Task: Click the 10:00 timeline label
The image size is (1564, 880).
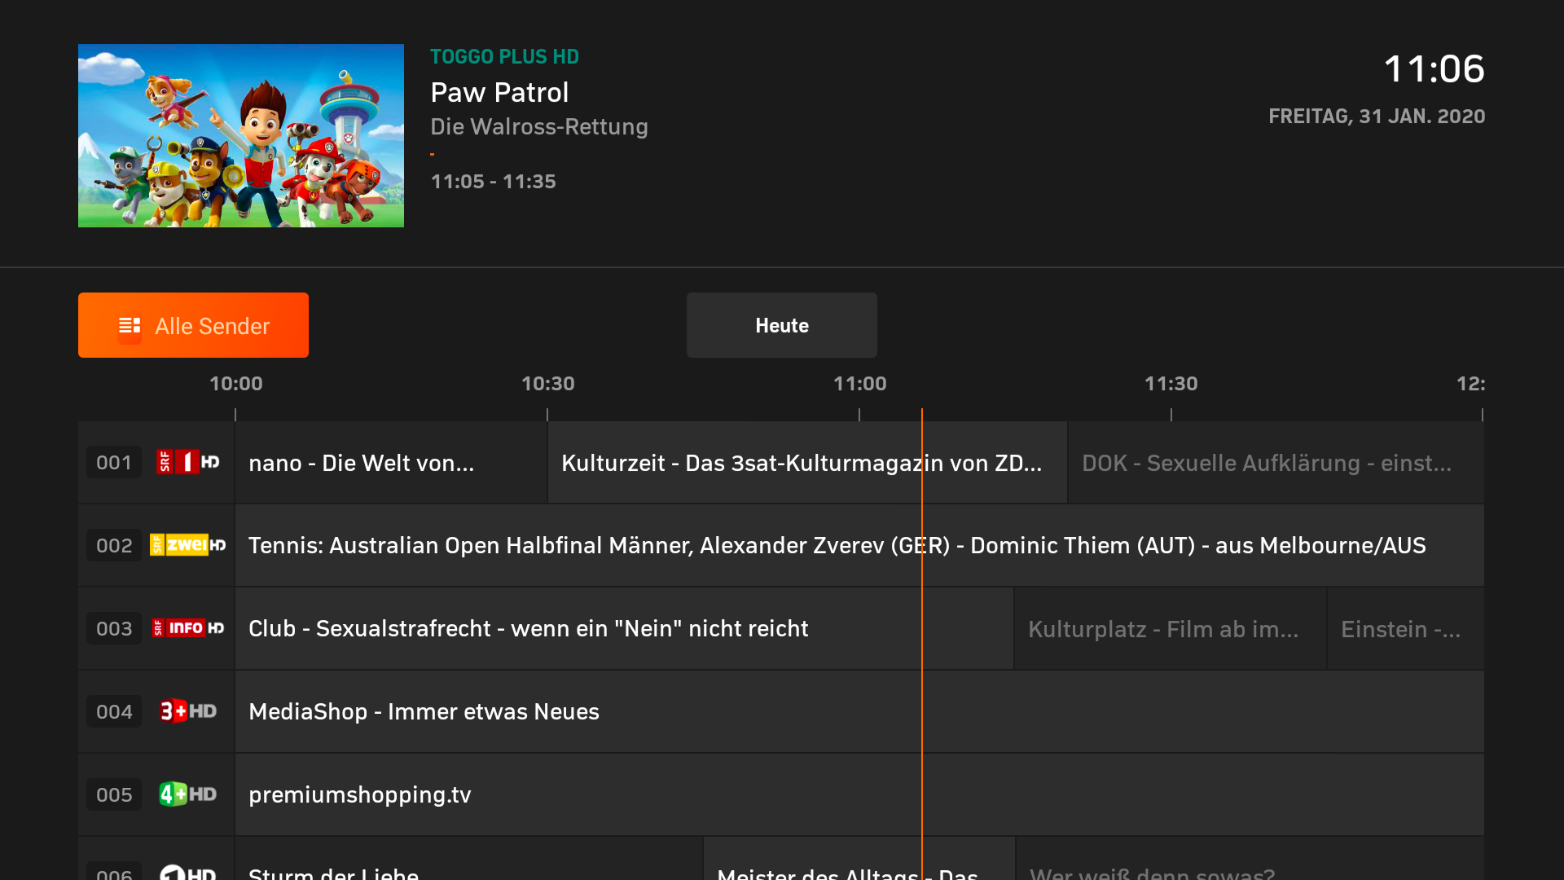Action: coord(236,384)
